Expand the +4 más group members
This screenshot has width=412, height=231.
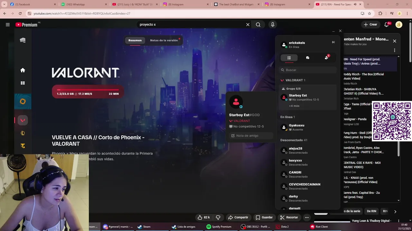point(294,106)
